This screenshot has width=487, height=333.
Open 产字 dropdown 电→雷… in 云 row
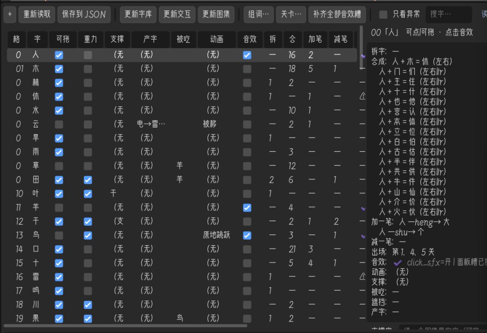click(x=151, y=124)
